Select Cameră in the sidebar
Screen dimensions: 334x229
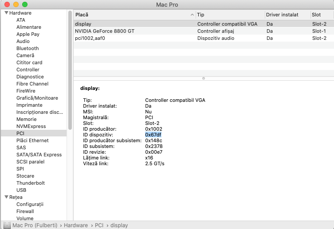(25, 55)
